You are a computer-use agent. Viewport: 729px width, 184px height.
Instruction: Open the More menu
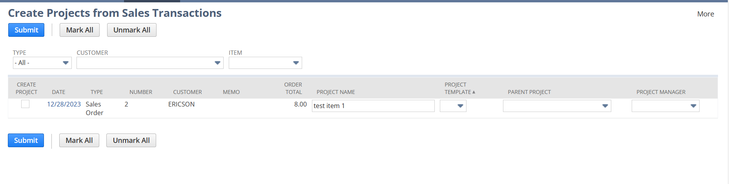(705, 14)
